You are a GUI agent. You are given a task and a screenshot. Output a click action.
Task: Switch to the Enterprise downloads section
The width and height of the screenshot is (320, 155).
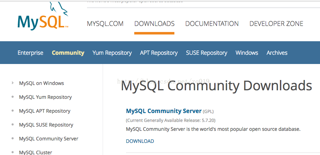(x=31, y=53)
